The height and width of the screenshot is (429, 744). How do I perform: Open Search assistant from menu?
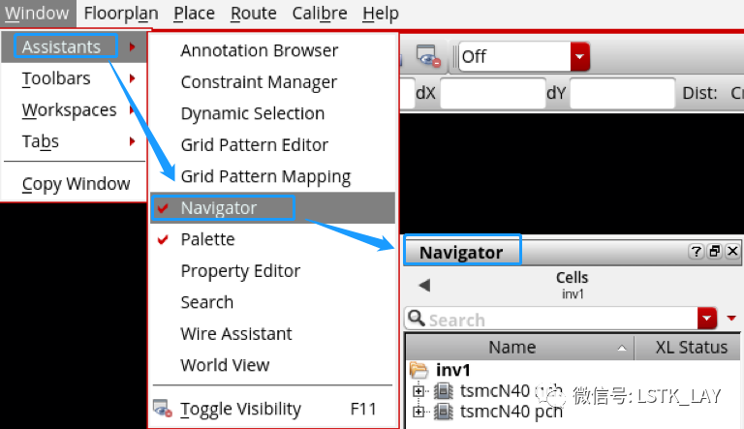click(x=273, y=302)
